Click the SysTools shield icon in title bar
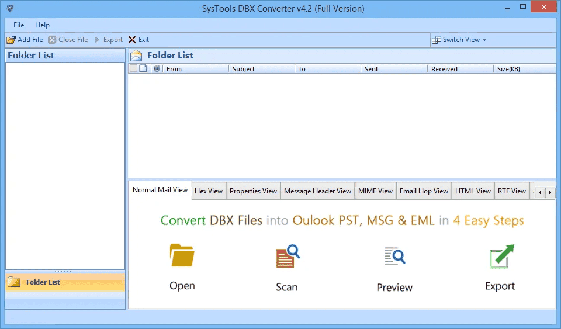The height and width of the screenshot is (329, 561). pyautogui.click(x=10, y=8)
